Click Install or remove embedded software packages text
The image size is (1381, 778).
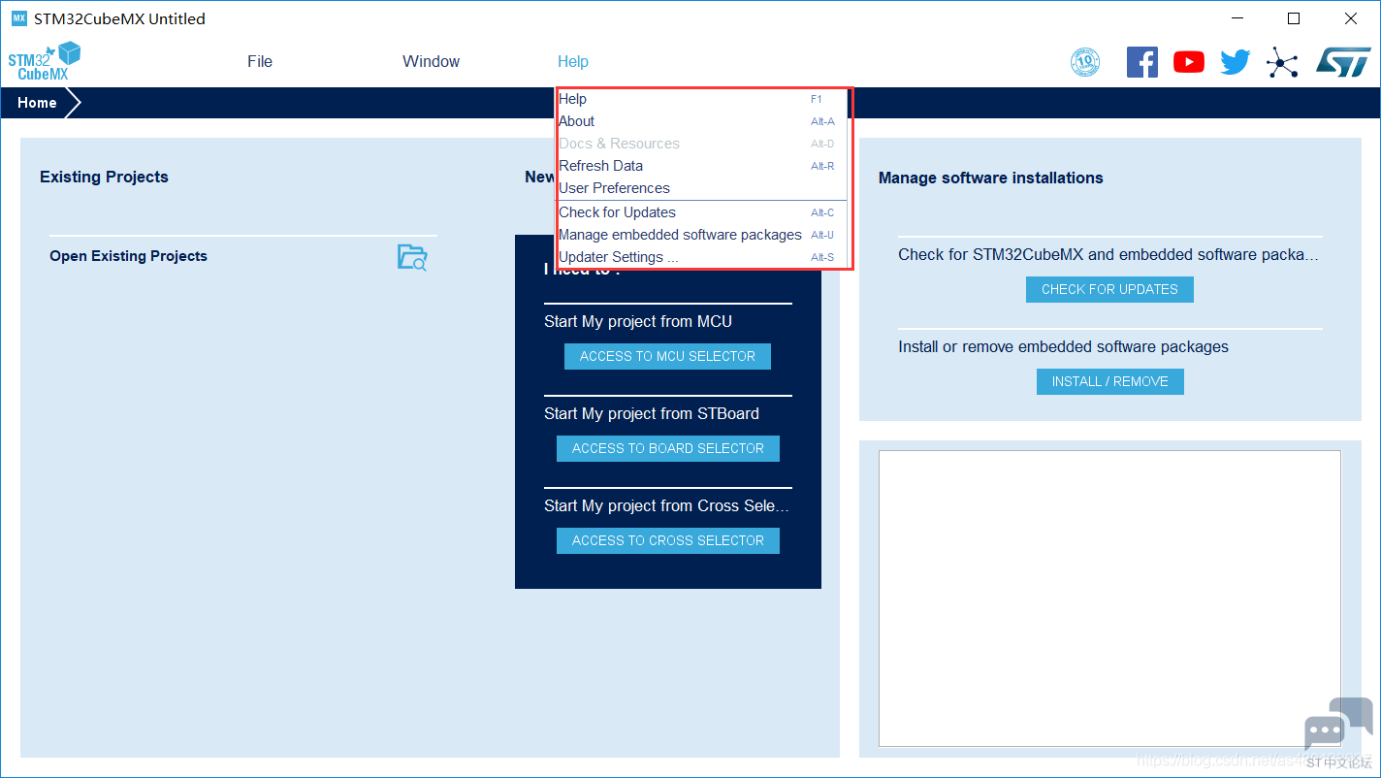pyautogui.click(x=1064, y=346)
